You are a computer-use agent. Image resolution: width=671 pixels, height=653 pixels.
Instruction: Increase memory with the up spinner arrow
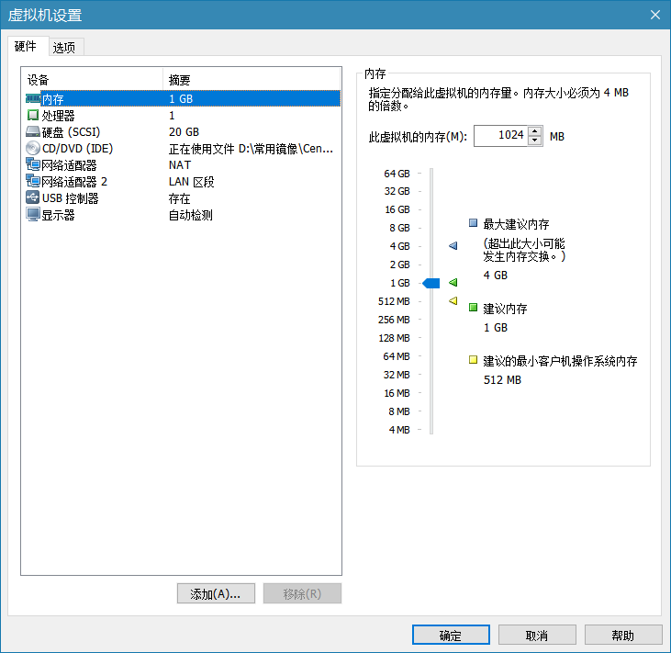pyautogui.click(x=535, y=131)
